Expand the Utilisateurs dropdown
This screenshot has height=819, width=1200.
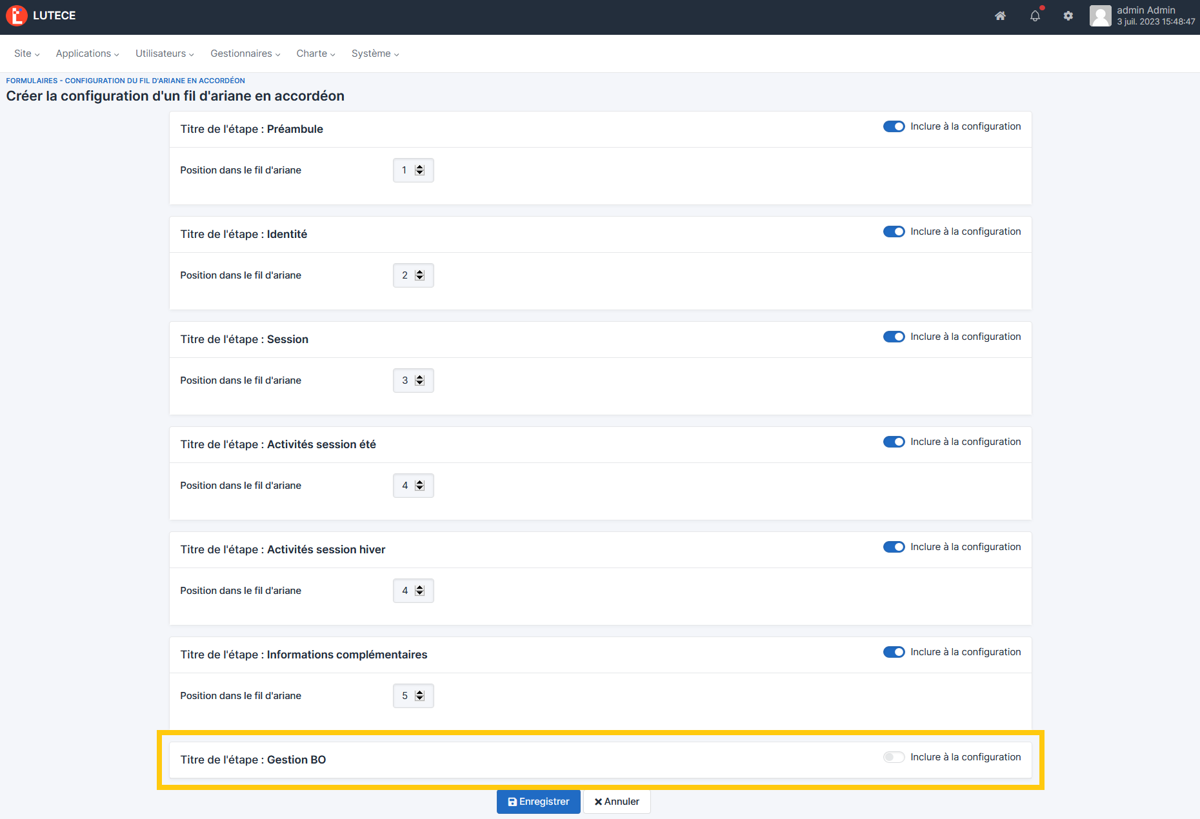(165, 54)
